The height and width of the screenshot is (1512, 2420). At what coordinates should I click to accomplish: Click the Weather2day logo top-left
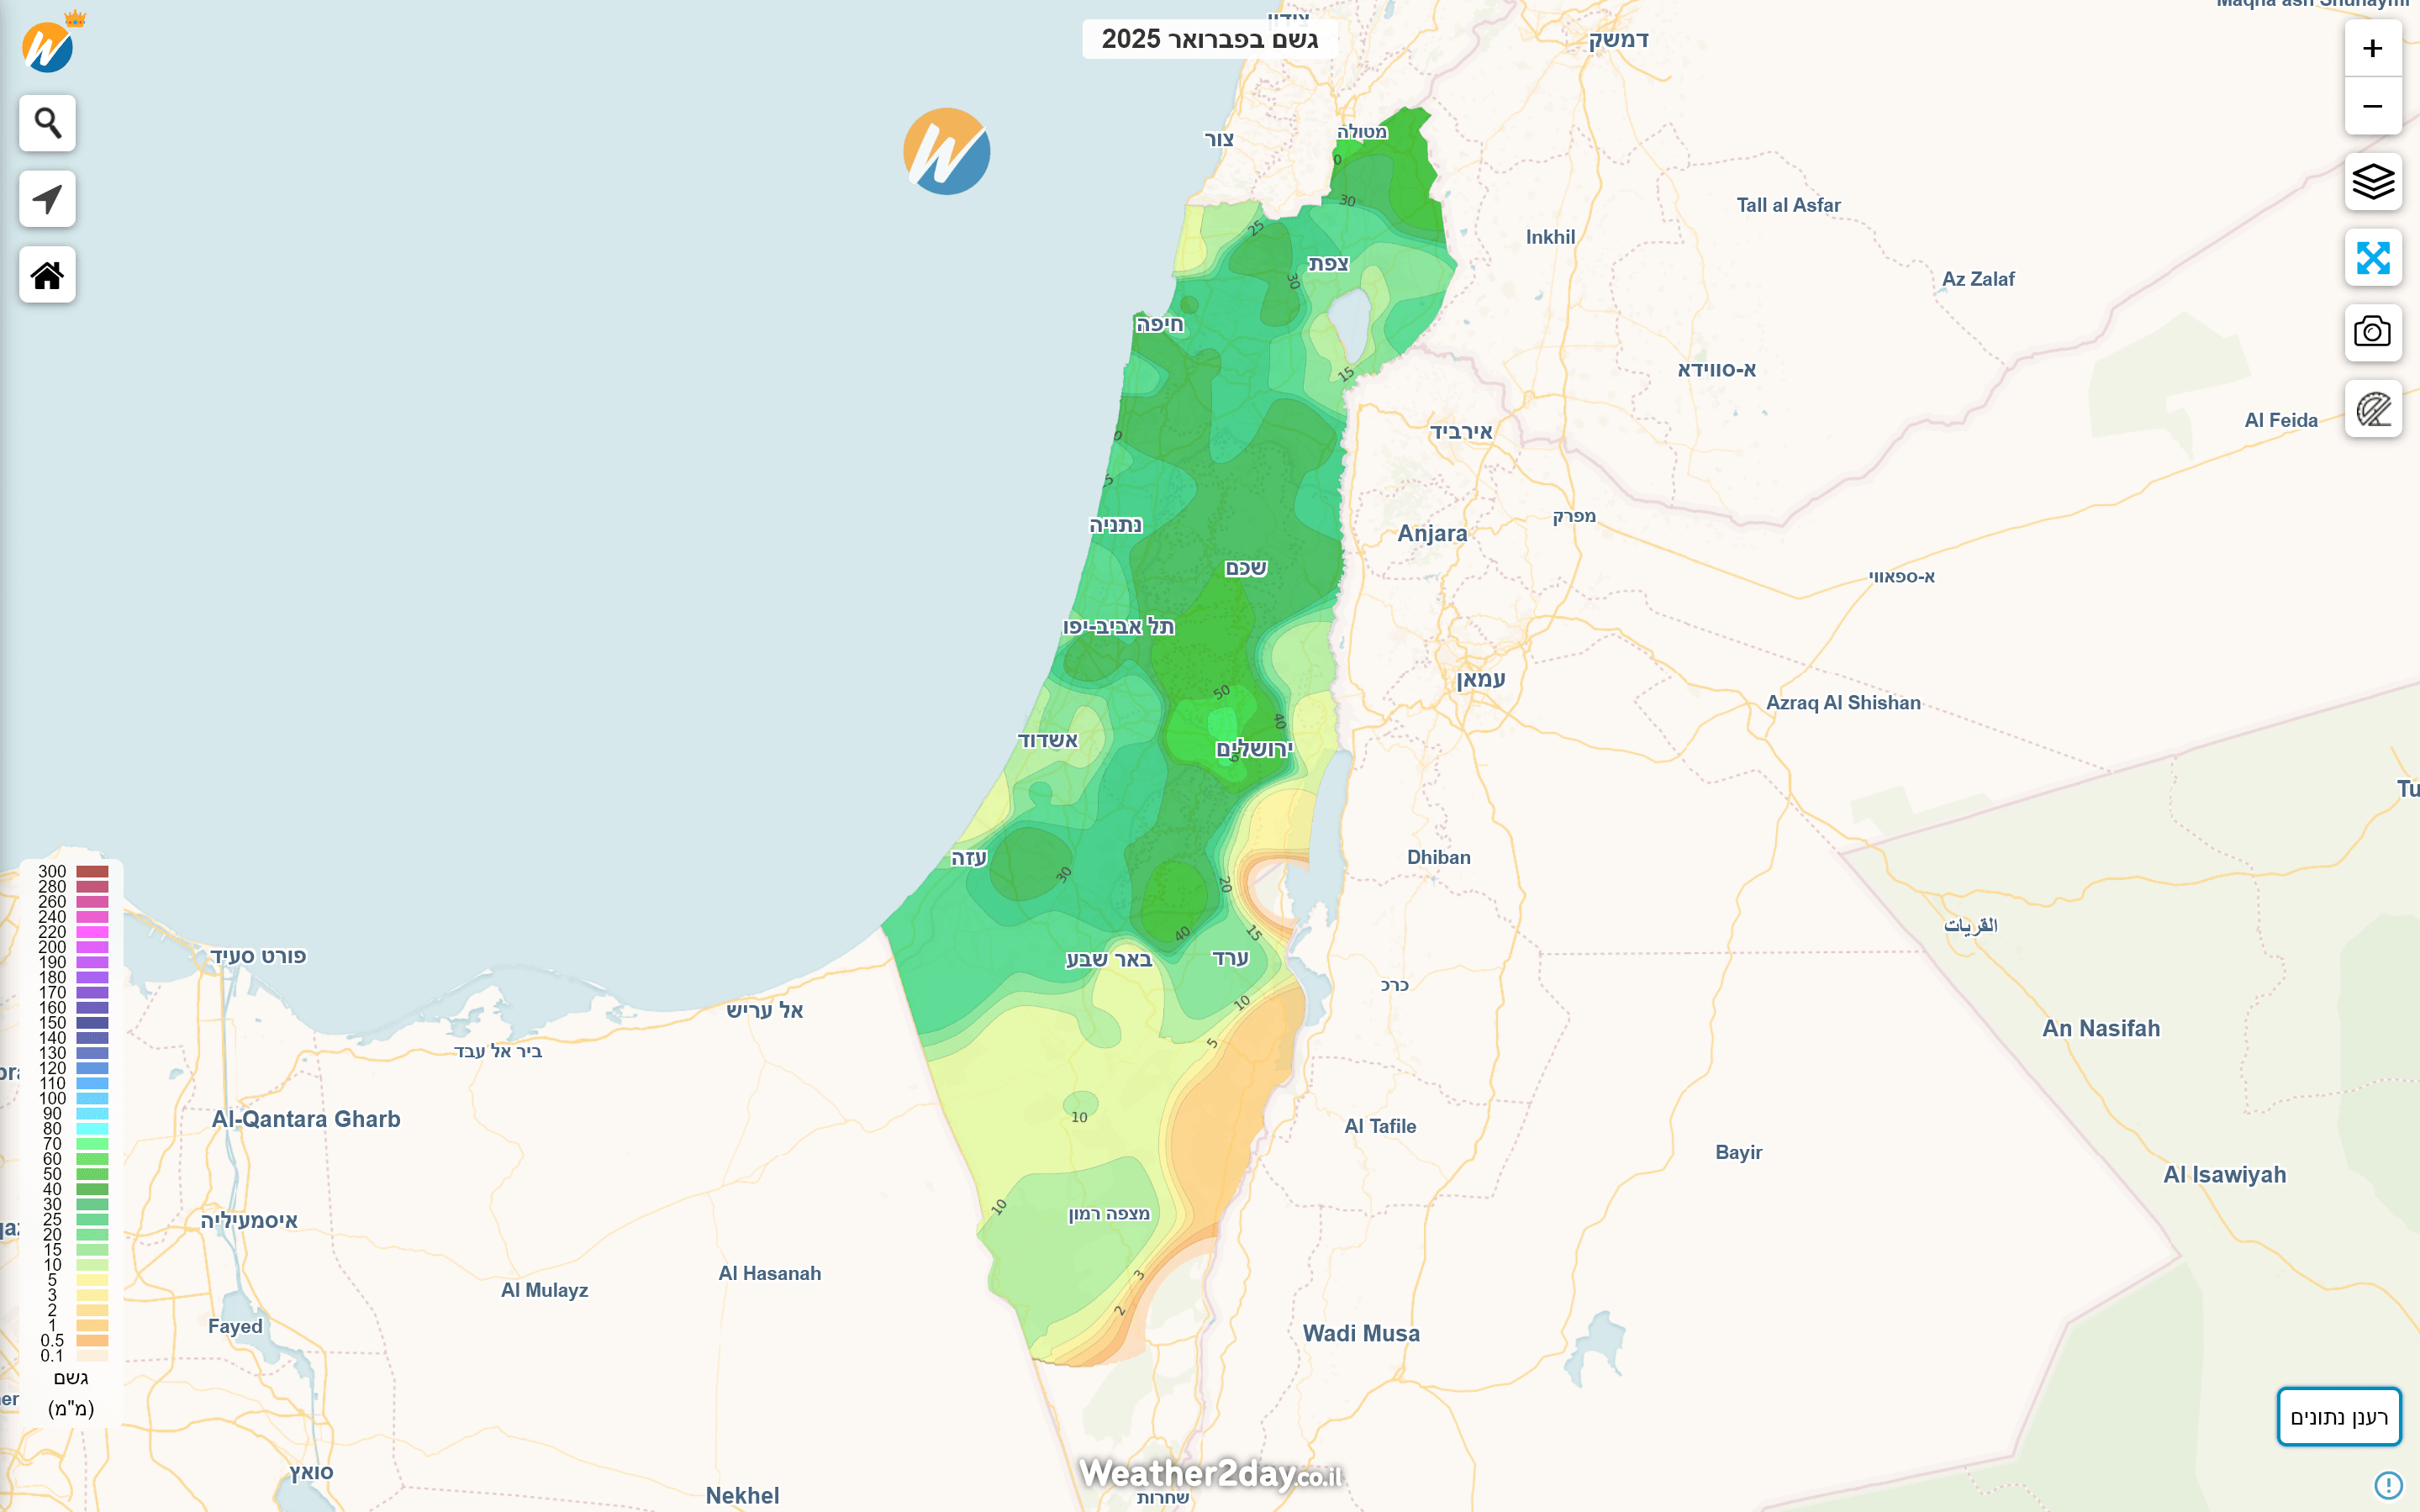(48, 47)
